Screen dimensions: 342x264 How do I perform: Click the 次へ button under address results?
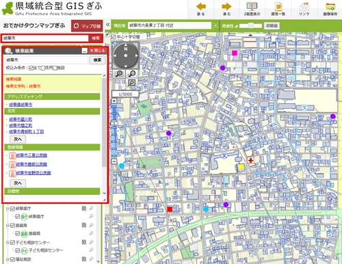[x=18, y=139]
